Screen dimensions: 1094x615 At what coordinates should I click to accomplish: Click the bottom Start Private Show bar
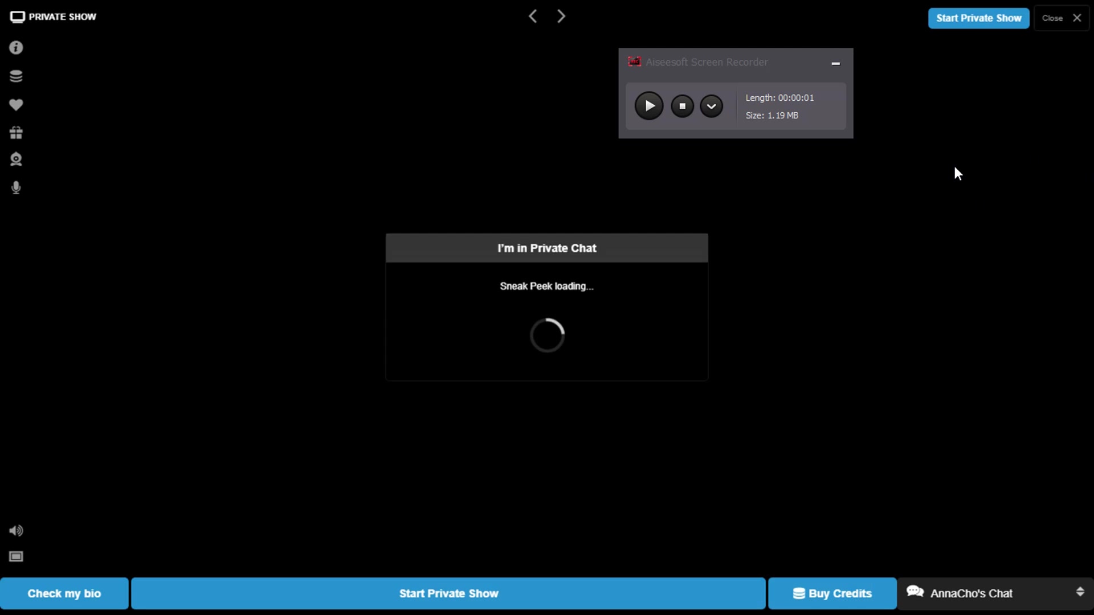tap(448, 593)
